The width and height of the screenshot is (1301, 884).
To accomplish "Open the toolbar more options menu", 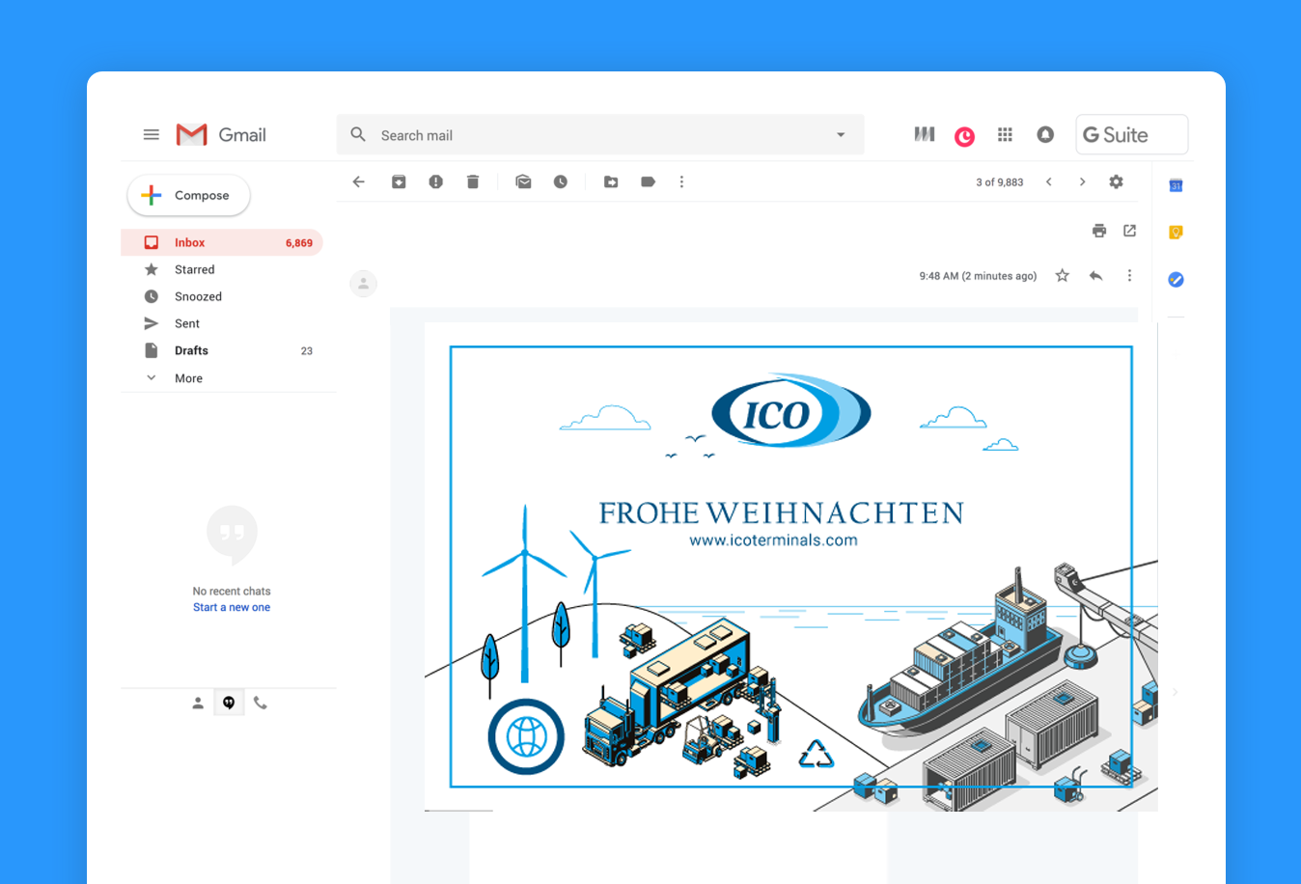I will [681, 181].
